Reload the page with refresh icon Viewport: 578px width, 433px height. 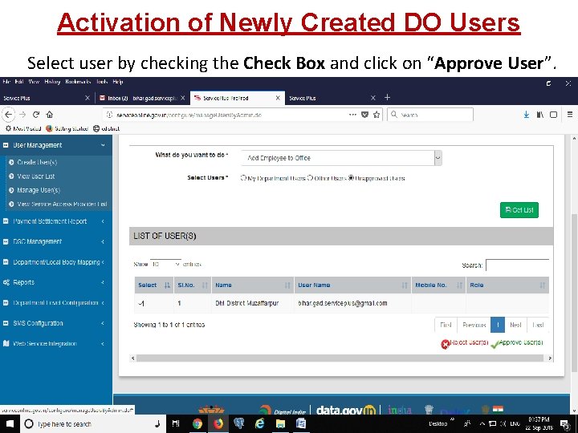point(36,115)
